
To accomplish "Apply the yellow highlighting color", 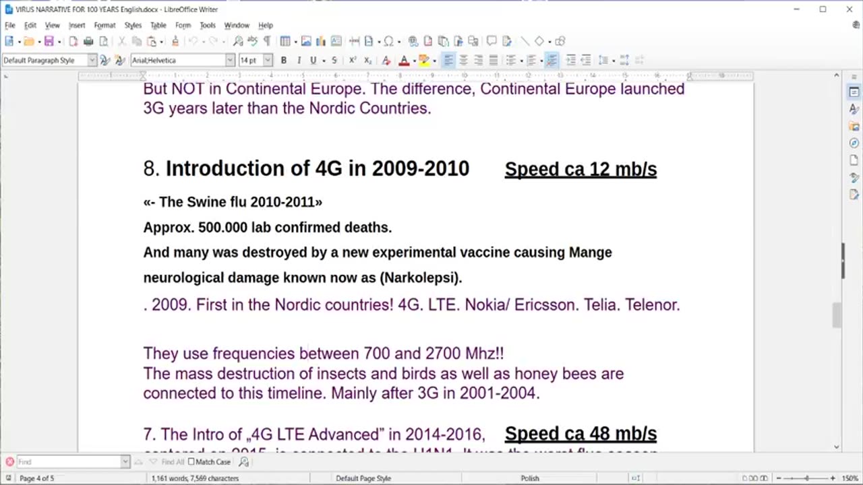I will point(424,60).
